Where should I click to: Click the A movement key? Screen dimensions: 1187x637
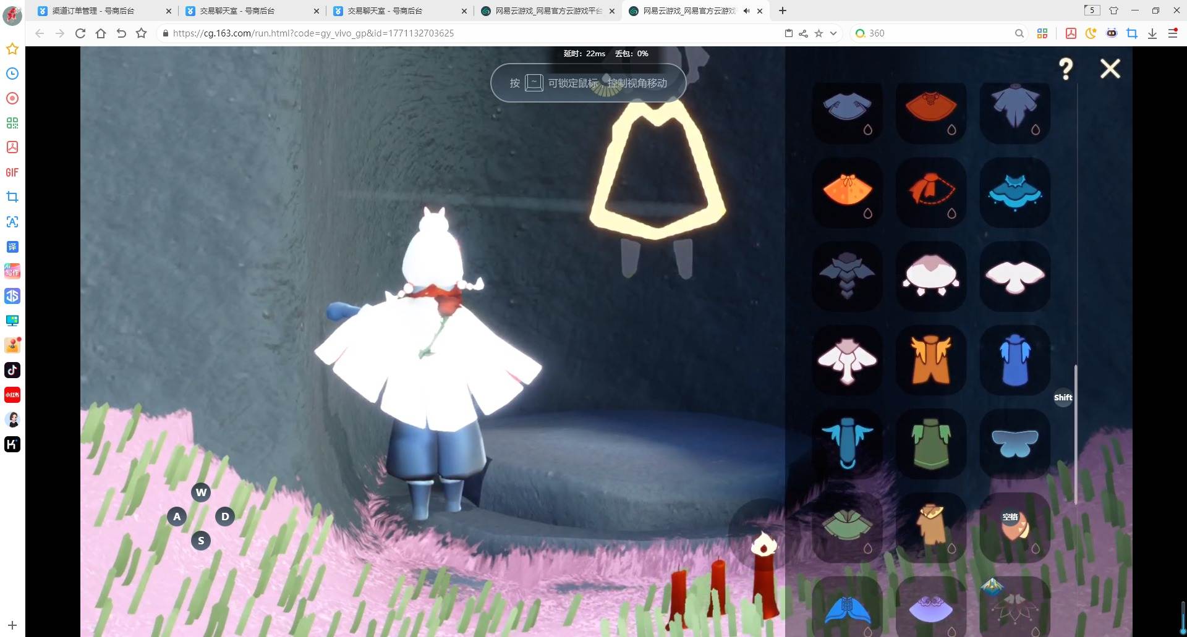click(177, 517)
